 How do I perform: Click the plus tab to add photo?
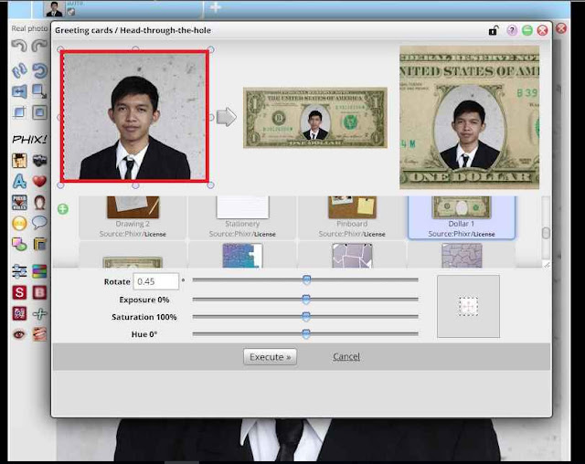216,6
